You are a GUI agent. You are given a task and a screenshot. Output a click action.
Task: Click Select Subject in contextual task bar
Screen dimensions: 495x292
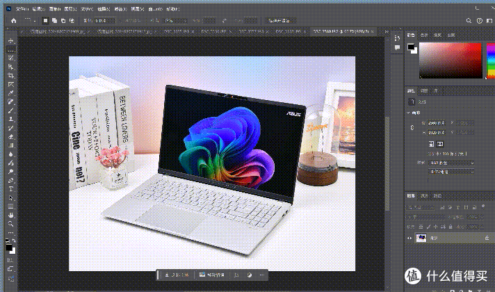click(x=177, y=275)
